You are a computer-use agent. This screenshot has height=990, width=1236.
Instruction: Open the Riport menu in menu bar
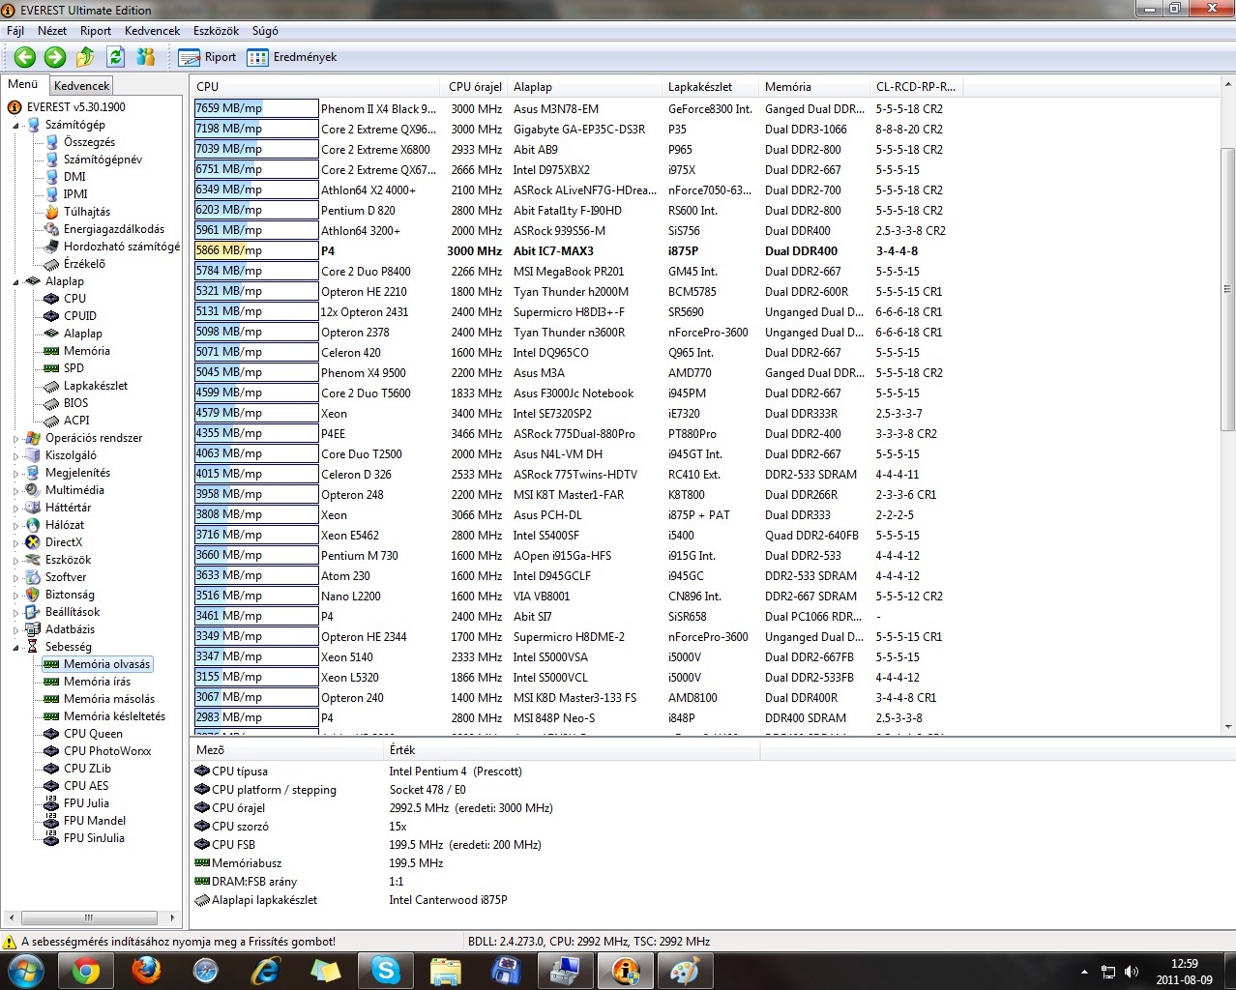point(96,31)
